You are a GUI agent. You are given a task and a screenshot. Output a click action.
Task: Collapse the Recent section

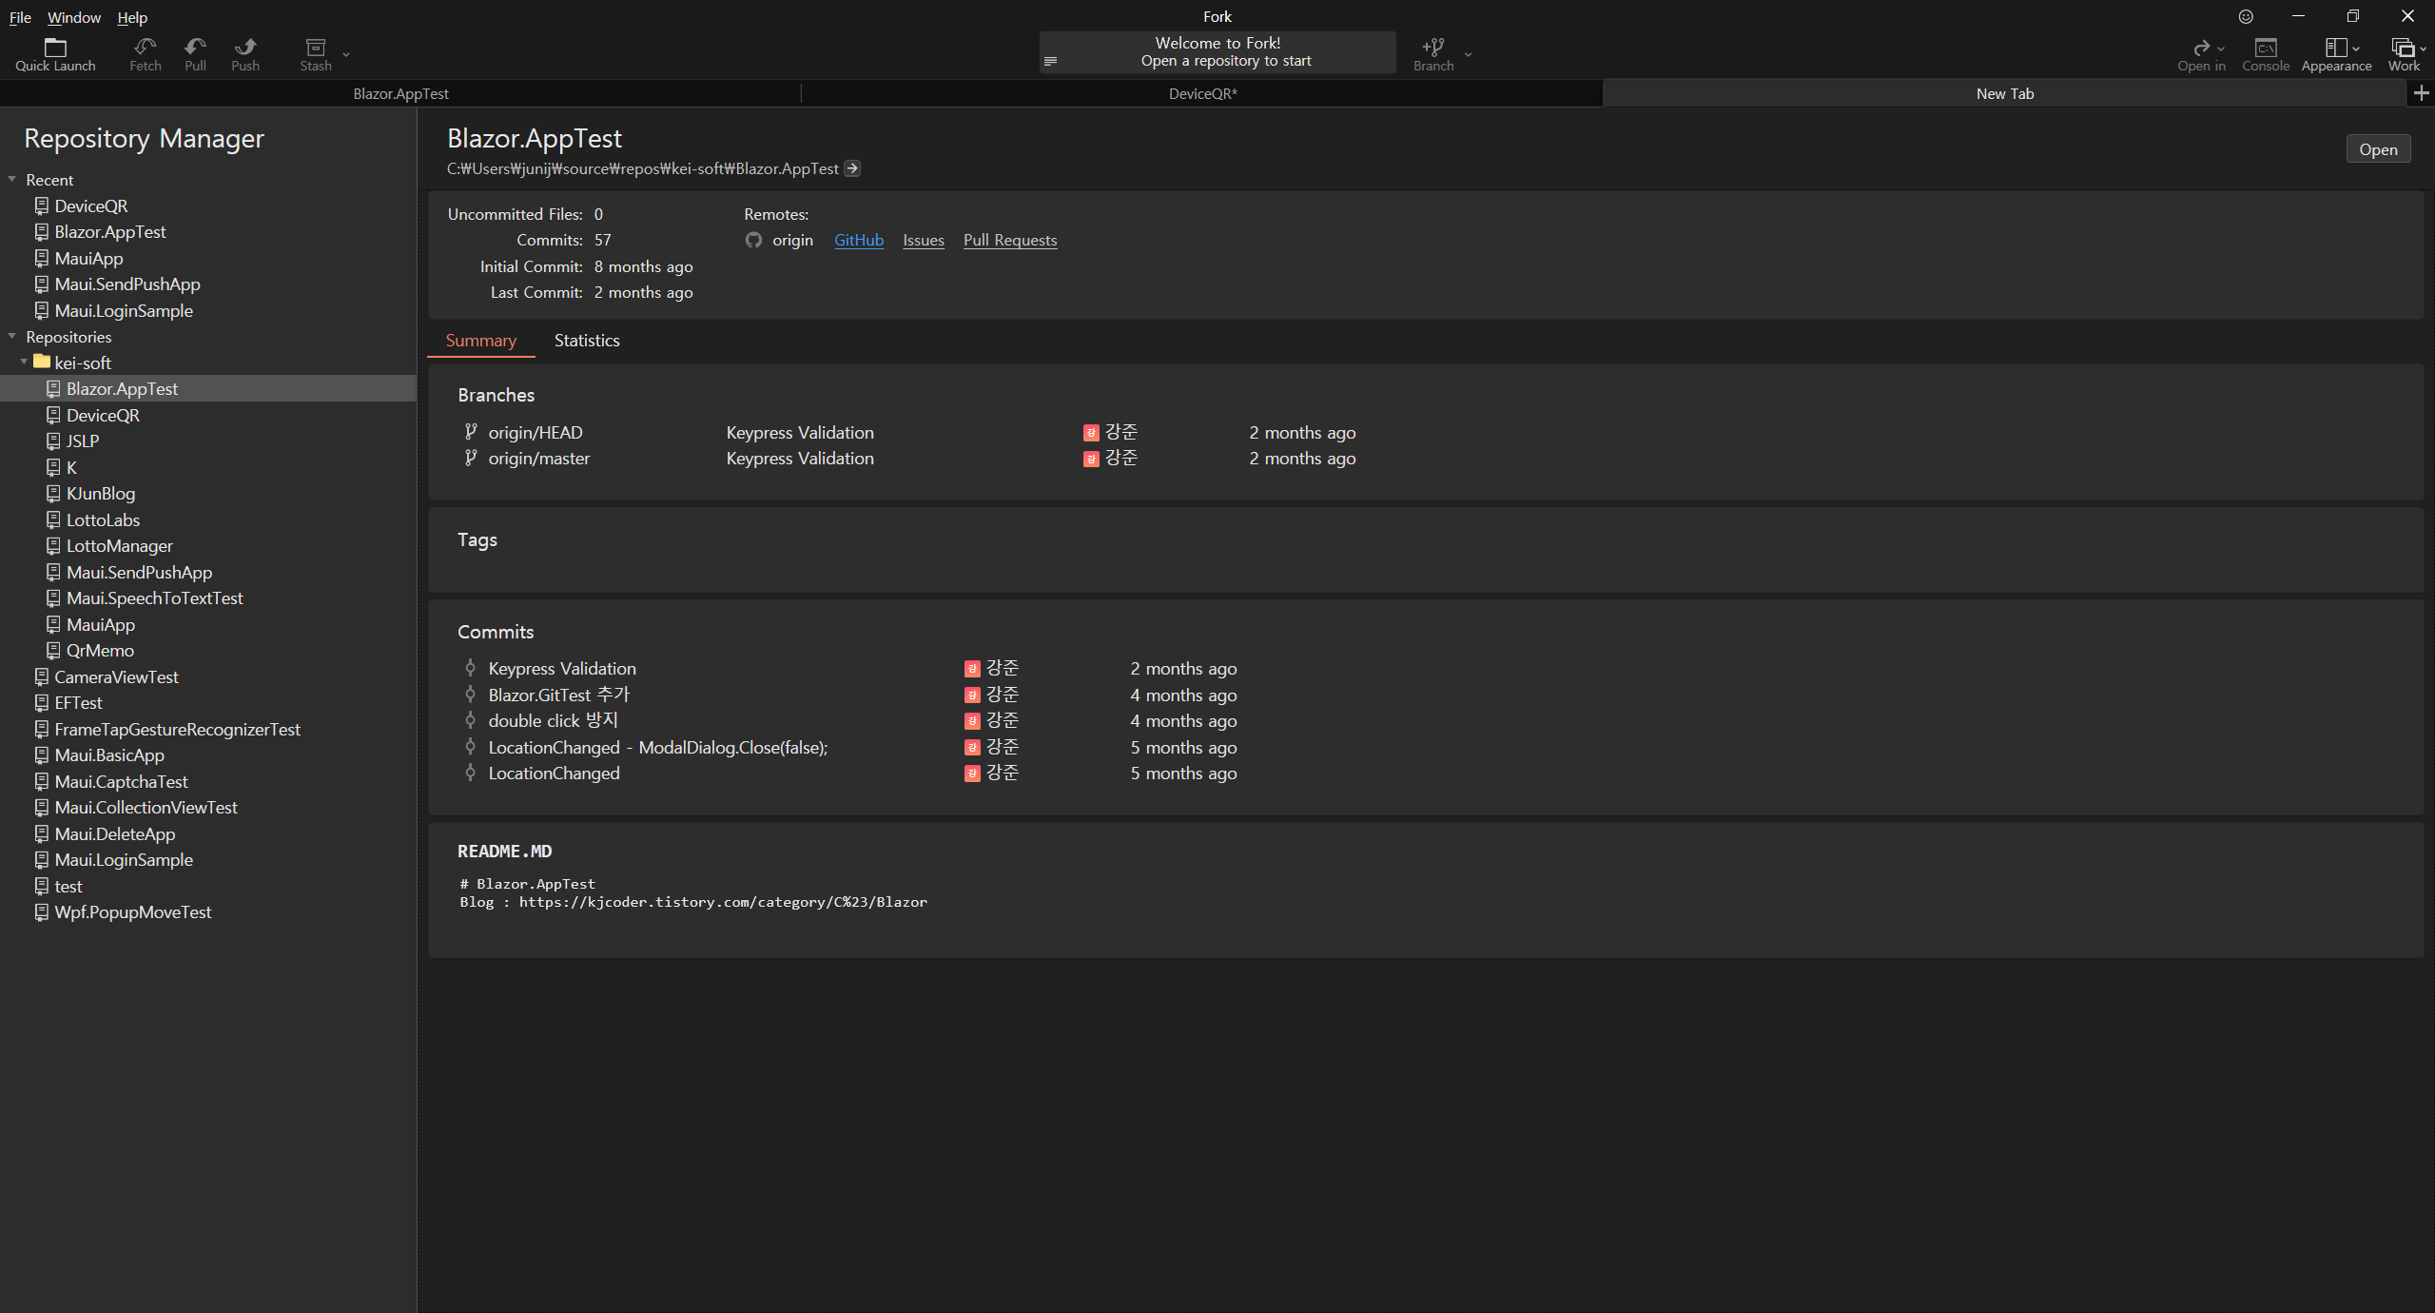coord(12,179)
